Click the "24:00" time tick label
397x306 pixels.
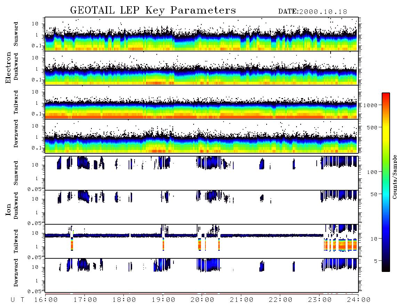pyautogui.click(x=359, y=300)
